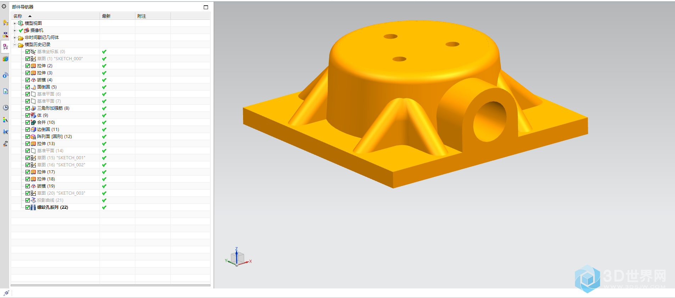Screen dimensions: 675x298
Task: Click the sort arrow next to 名称
Action: point(30,16)
